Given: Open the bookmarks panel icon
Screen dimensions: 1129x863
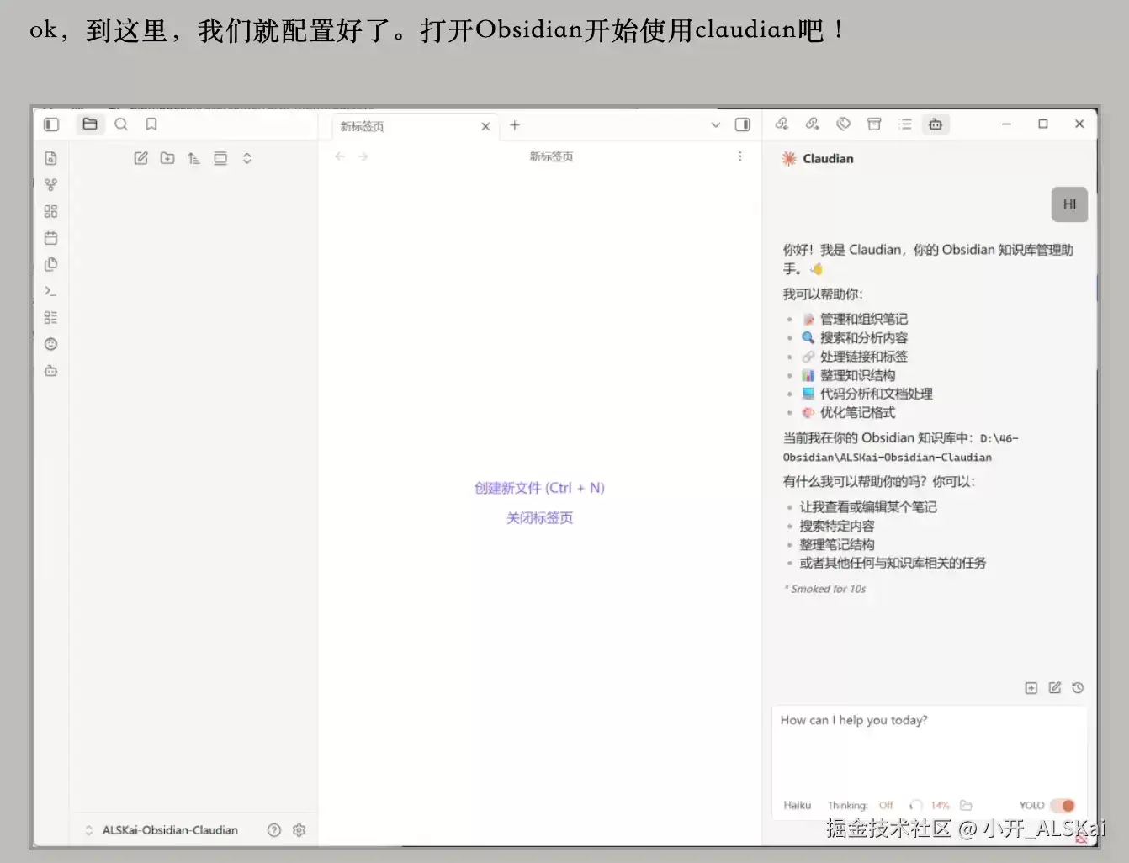Looking at the screenshot, I should pyautogui.click(x=151, y=124).
